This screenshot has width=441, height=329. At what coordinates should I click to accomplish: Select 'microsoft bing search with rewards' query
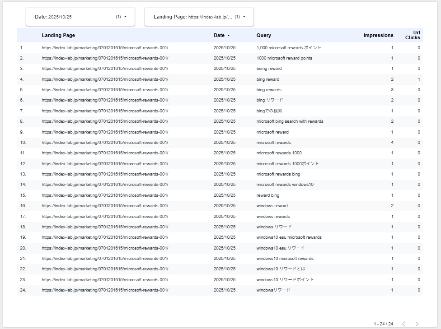coord(290,121)
